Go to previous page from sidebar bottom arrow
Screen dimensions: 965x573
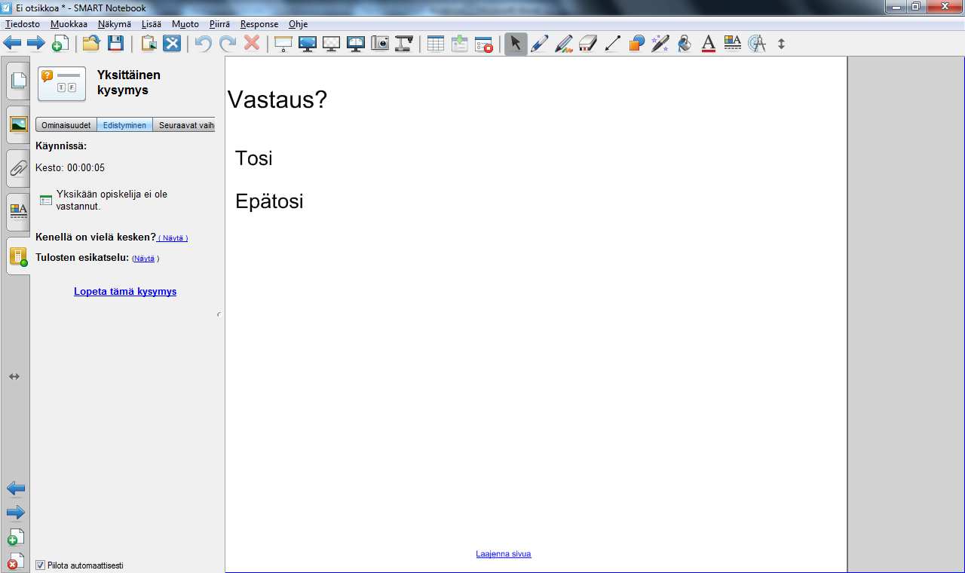click(x=16, y=489)
